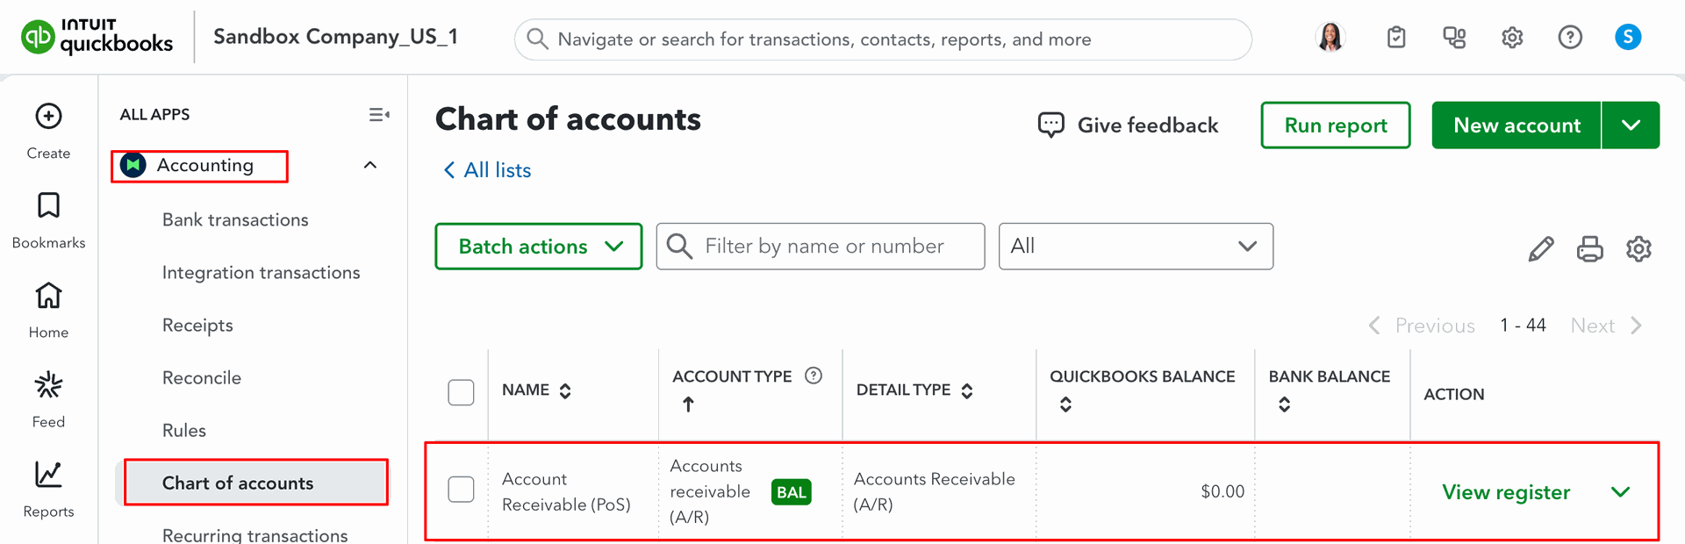
Task: Open the Bookmarks icon in sidebar
Action: coord(48,205)
